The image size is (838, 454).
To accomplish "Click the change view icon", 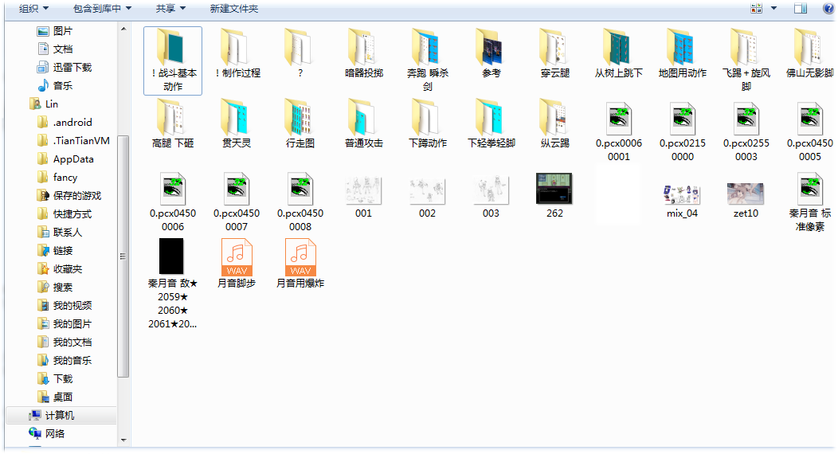I will point(756,8).
